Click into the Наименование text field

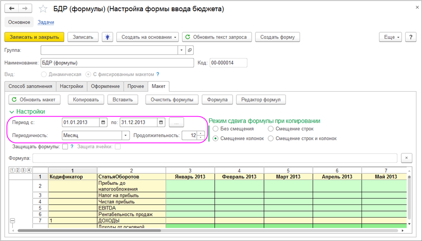(117, 63)
